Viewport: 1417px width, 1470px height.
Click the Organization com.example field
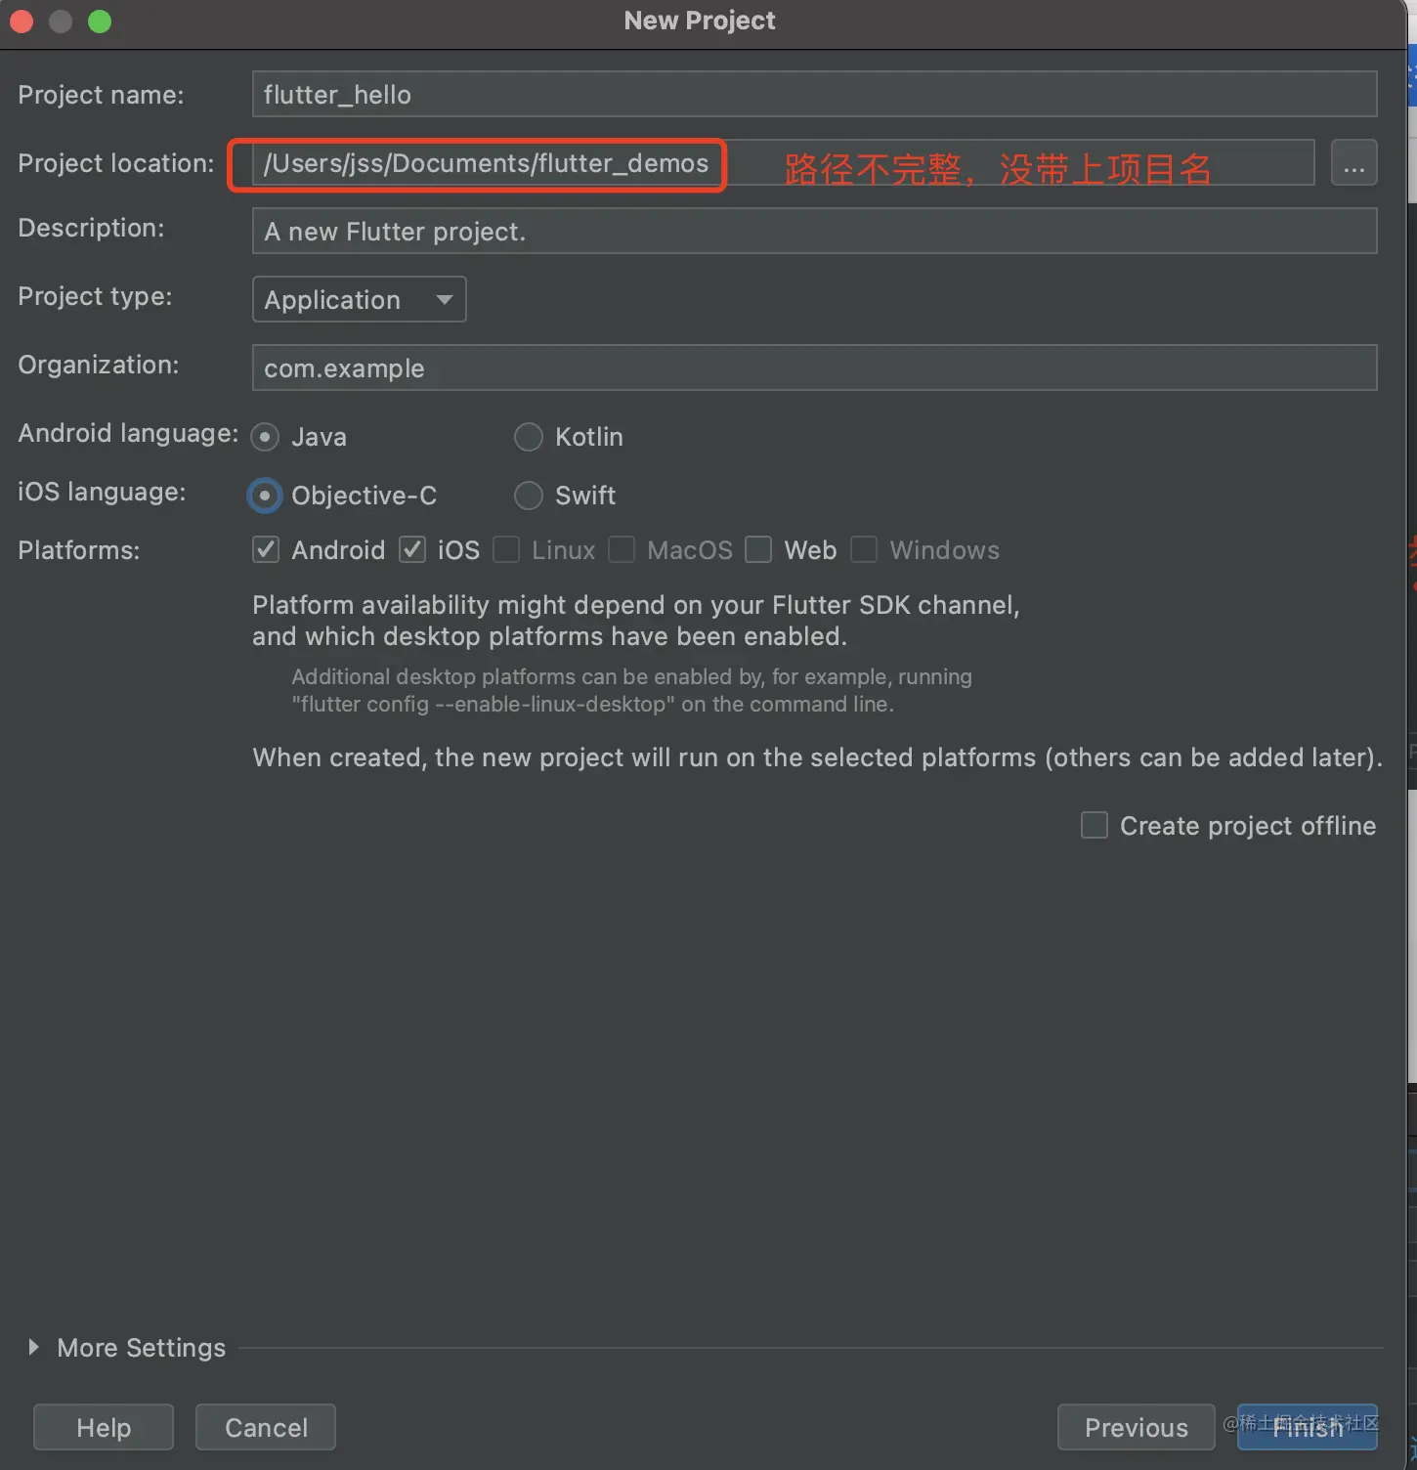pos(814,368)
